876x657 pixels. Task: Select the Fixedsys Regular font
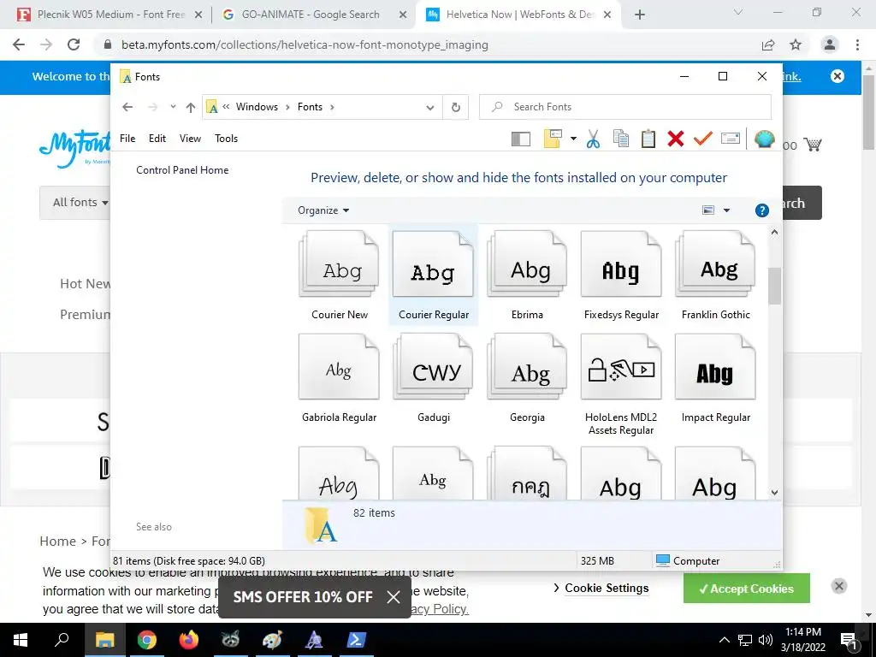[x=621, y=275]
